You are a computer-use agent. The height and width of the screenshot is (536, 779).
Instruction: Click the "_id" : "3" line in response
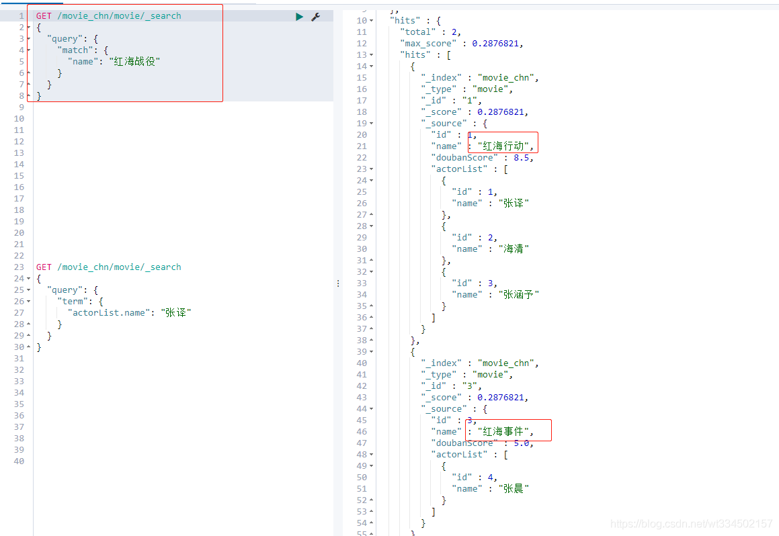(x=451, y=386)
